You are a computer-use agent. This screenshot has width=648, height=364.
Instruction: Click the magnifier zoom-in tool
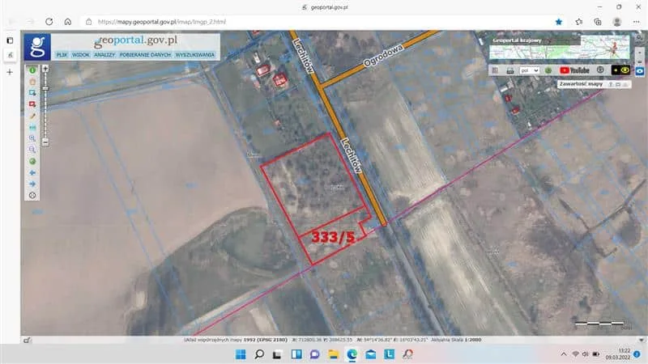(32, 138)
